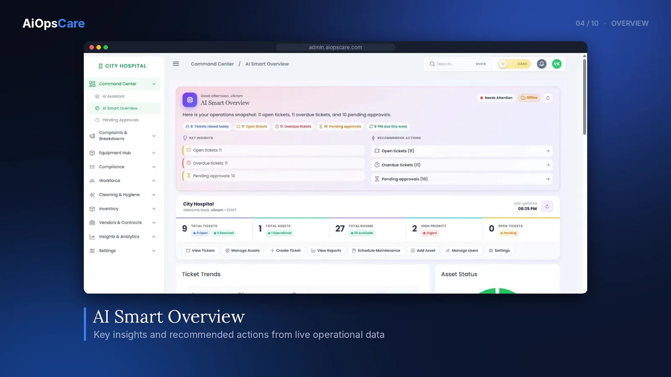Click the Create Ticket button

pyautogui.click(x=286, y=250)
